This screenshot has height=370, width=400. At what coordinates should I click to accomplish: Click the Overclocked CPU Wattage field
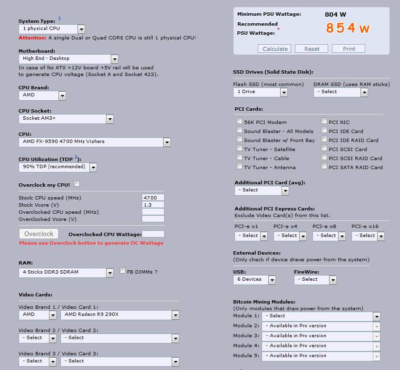click(153, 234)
